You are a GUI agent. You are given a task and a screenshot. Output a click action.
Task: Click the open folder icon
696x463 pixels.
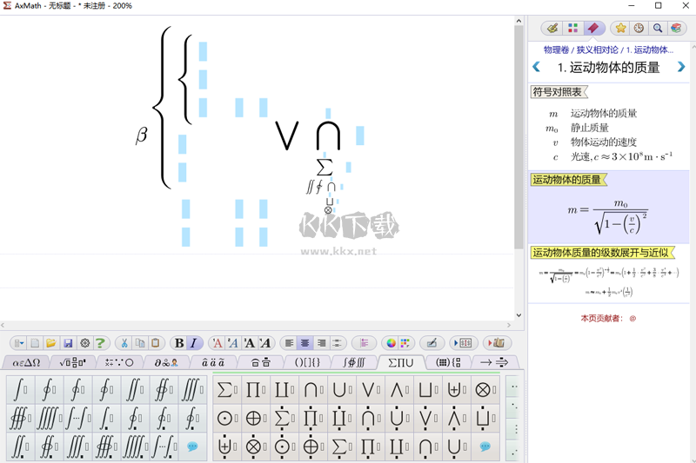pyautogui.click(x=51, y=343)
